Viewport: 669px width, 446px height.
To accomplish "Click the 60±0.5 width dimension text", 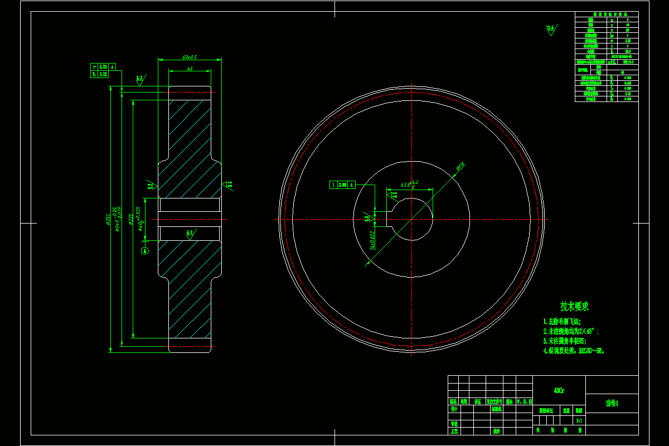I will point(190,57).
